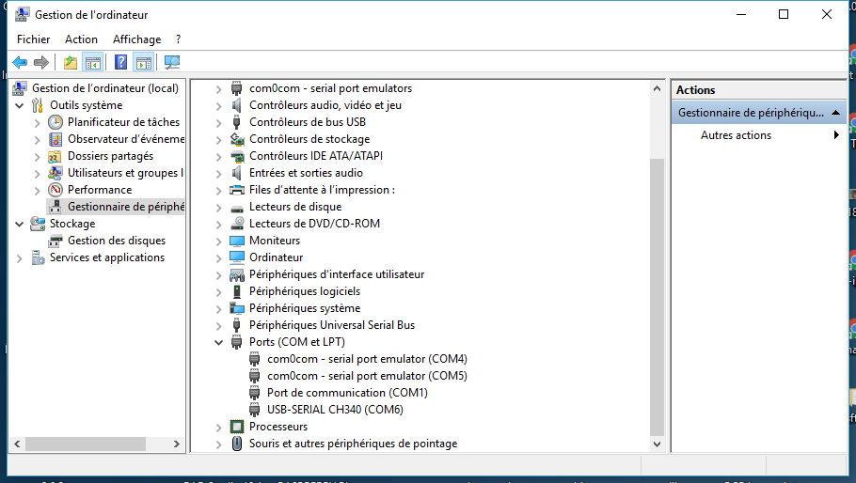Click the Contrôleurs audio speaker icon
The height and width of the screenshot is (483, 856).
(236, 105)
